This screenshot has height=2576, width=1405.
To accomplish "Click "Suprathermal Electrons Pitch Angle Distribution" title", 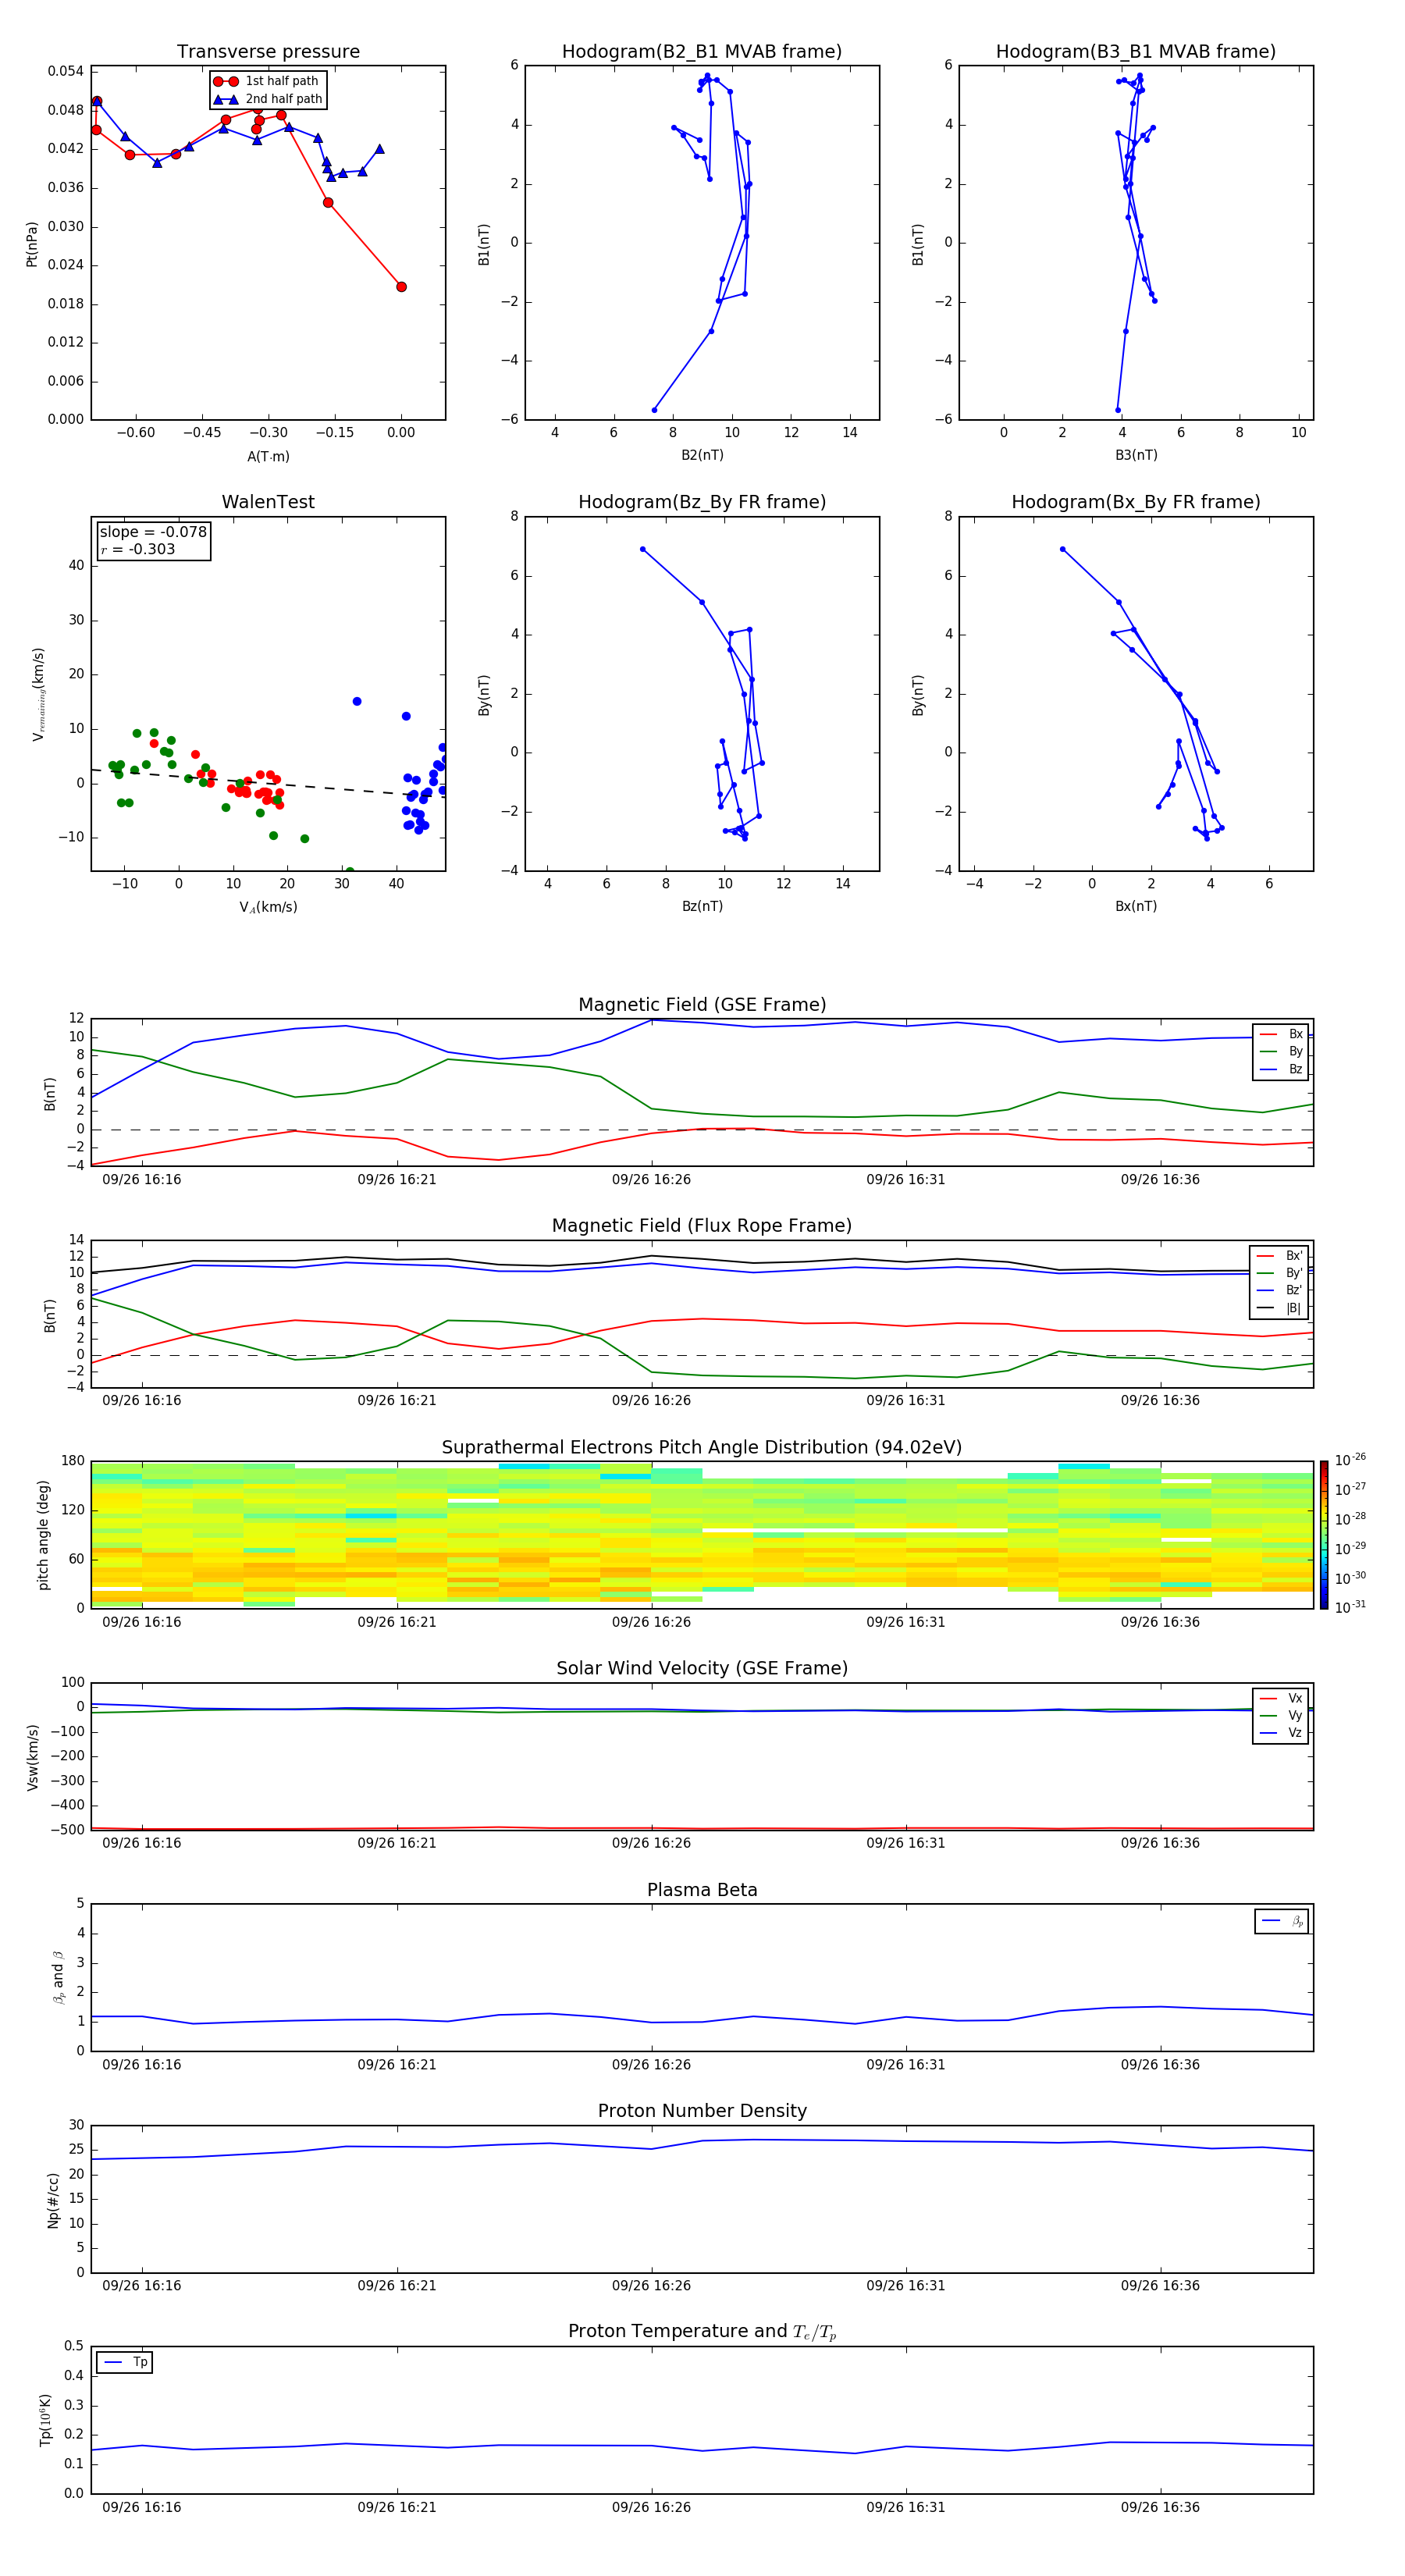I will [702, 1447].
